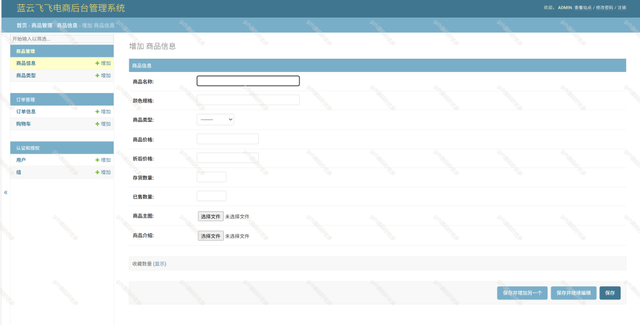
Task: Click 保存并增加另一个 button
Action: [x=522, y=292]
